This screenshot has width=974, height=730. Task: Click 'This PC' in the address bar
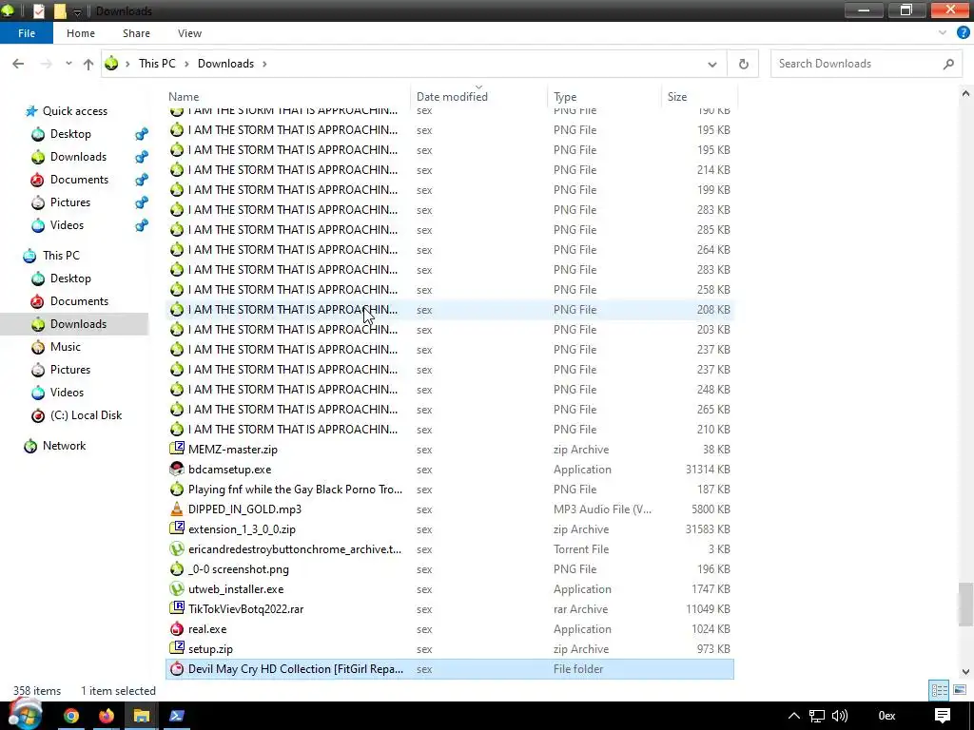[157, 64]
